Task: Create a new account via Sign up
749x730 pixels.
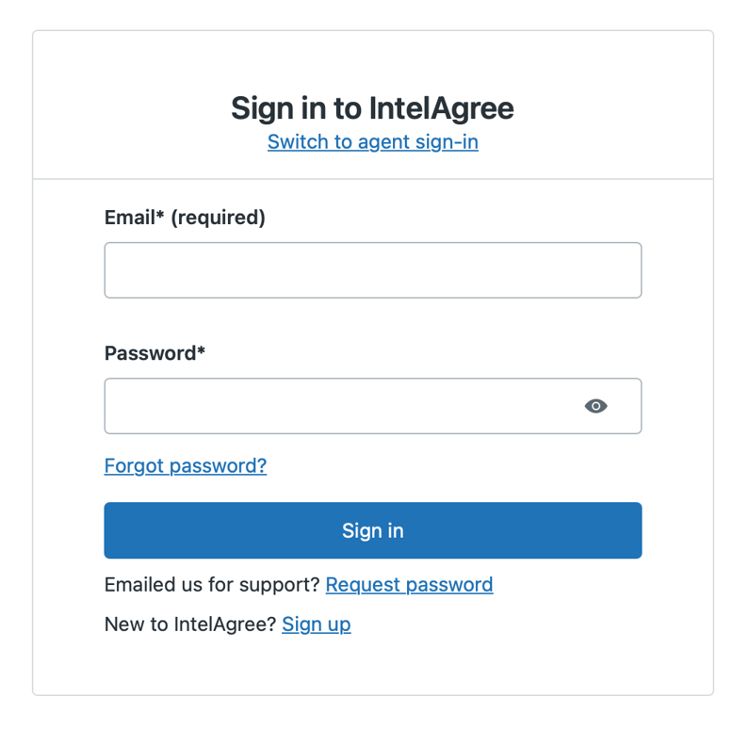Action: (x=316, y=624)
